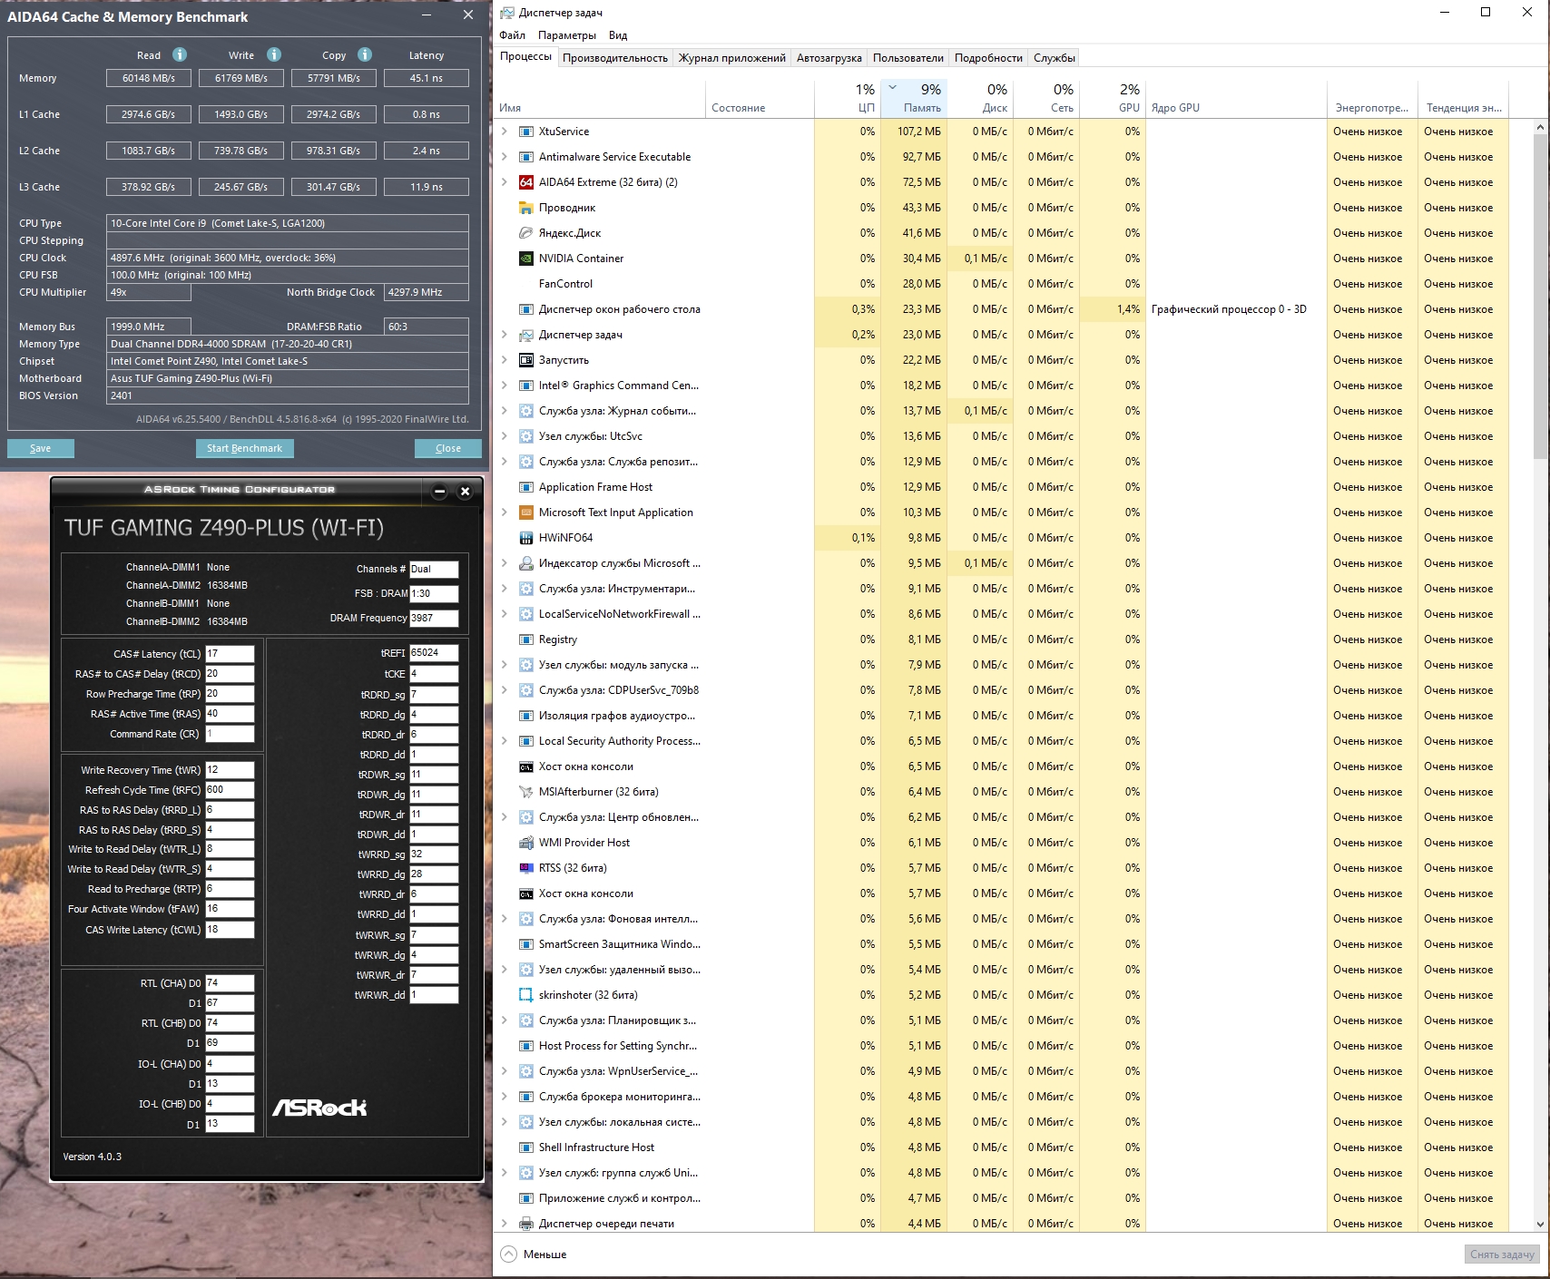Switch to the Подробности tab
The image size is (1550, 1279).
[988, 58]
